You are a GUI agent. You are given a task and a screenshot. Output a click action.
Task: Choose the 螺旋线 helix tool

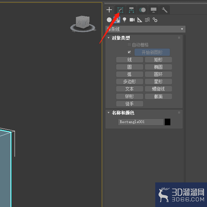coord(158,89)
